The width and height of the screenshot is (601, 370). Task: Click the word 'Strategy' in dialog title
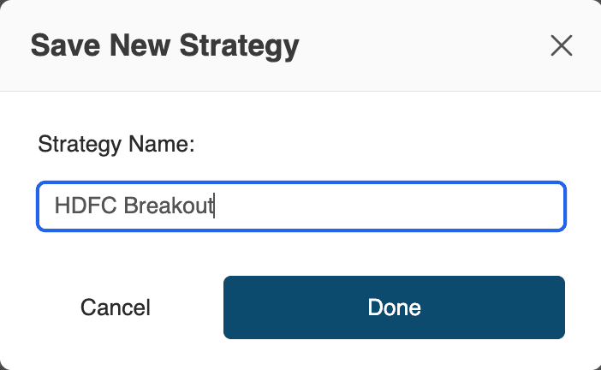pyautogui.click(x=241, y=45)
